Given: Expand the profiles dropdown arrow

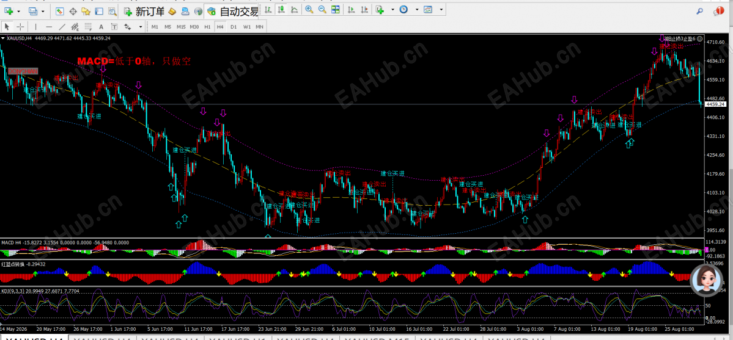Looking at the screenshot, I should (x=43, y=11).
